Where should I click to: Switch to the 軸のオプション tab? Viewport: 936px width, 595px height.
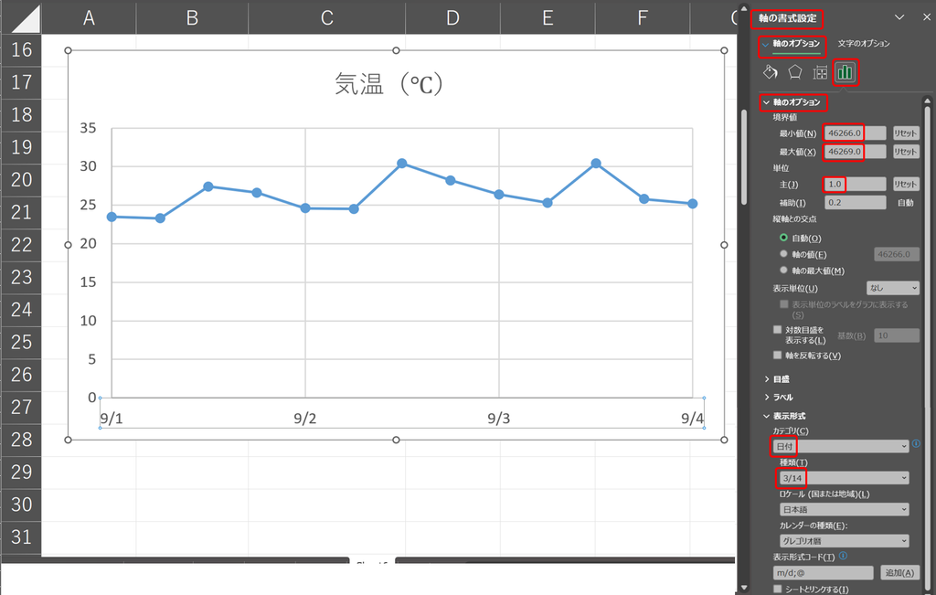pos(796,44)
